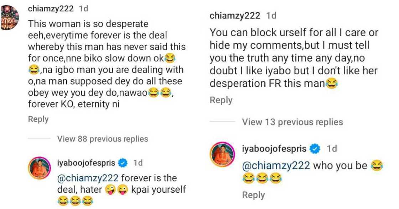Image resolution: width=399 pixels, height=209 pixels.
Task: Open chiamzy222's profile from the left username
Action: pos(50,9)
